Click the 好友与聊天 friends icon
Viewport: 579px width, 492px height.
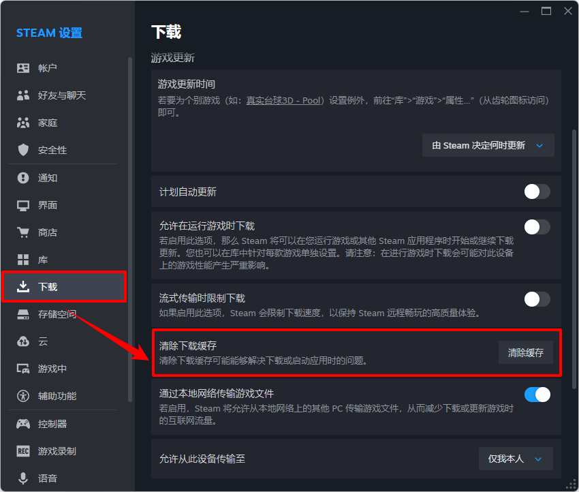[23, 95]
